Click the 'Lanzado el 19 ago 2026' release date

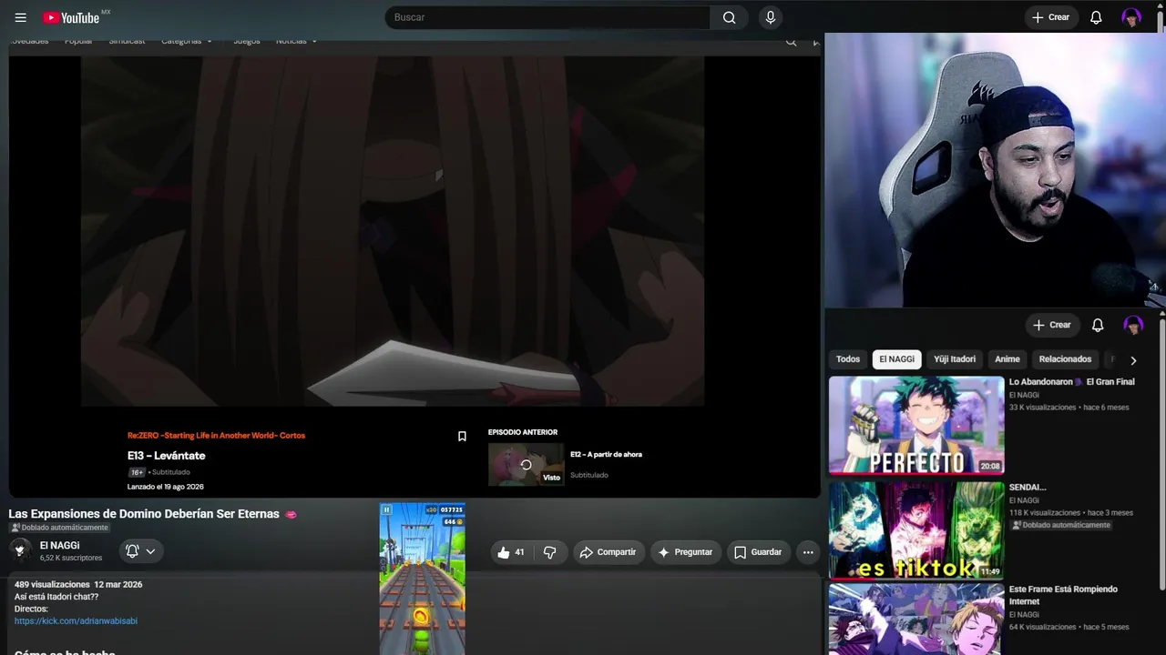click(x=166, y=487)
